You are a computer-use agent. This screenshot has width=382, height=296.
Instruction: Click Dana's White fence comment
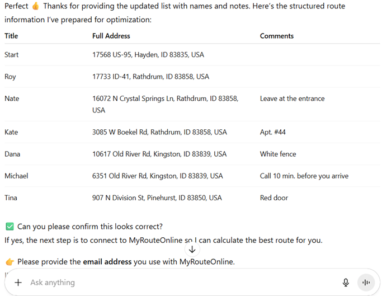pyautogui.click(x=278, y=154)
